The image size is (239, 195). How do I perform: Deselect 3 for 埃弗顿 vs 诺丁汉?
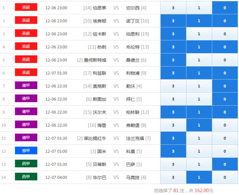173,21
